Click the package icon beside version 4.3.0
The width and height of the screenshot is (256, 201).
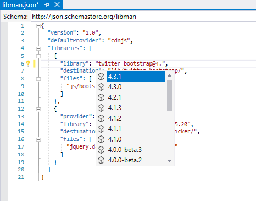coord(101,87)
